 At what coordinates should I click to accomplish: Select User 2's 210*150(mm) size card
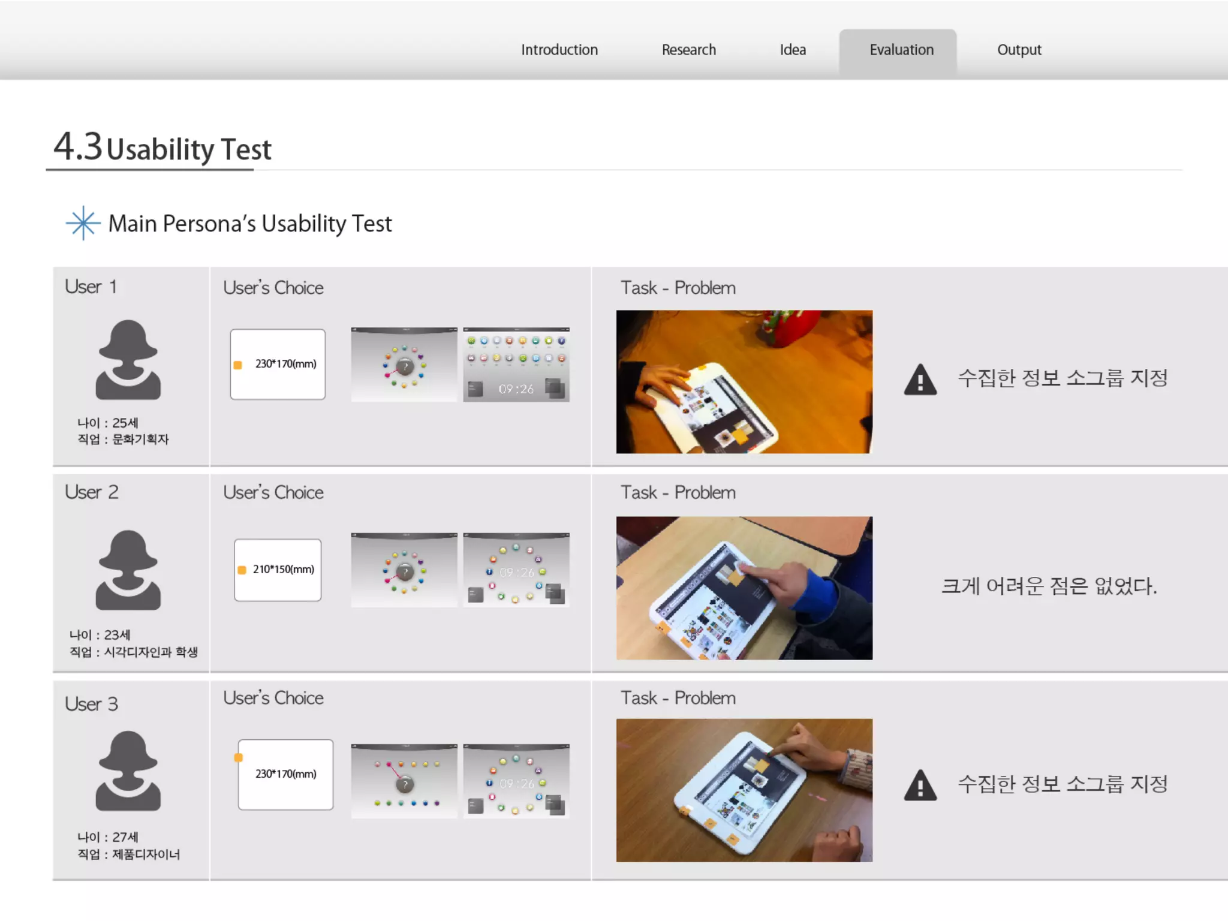point(278,570)
